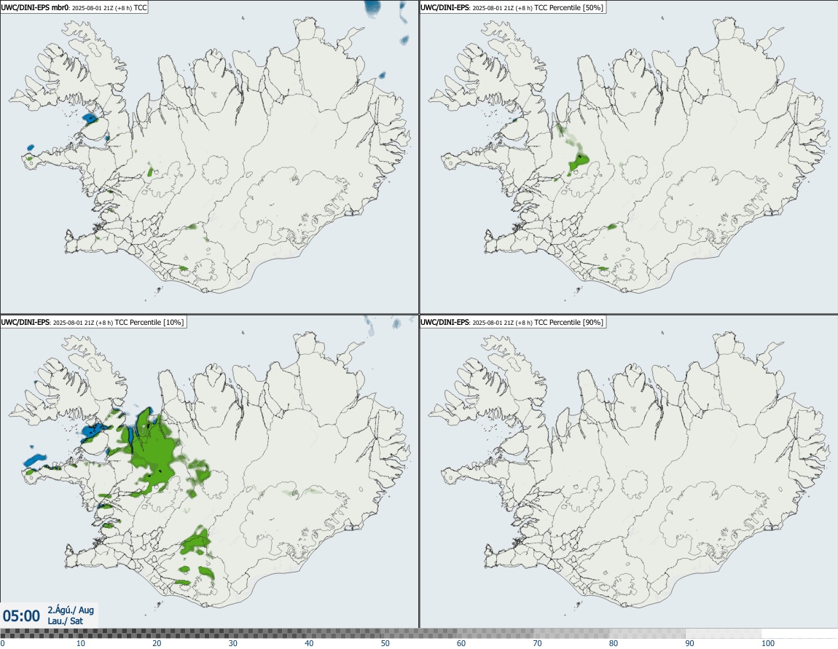Click the 70 label on the cloud scale
The width and height of the screenshot is (838, 649).
[x=537, y=643]
